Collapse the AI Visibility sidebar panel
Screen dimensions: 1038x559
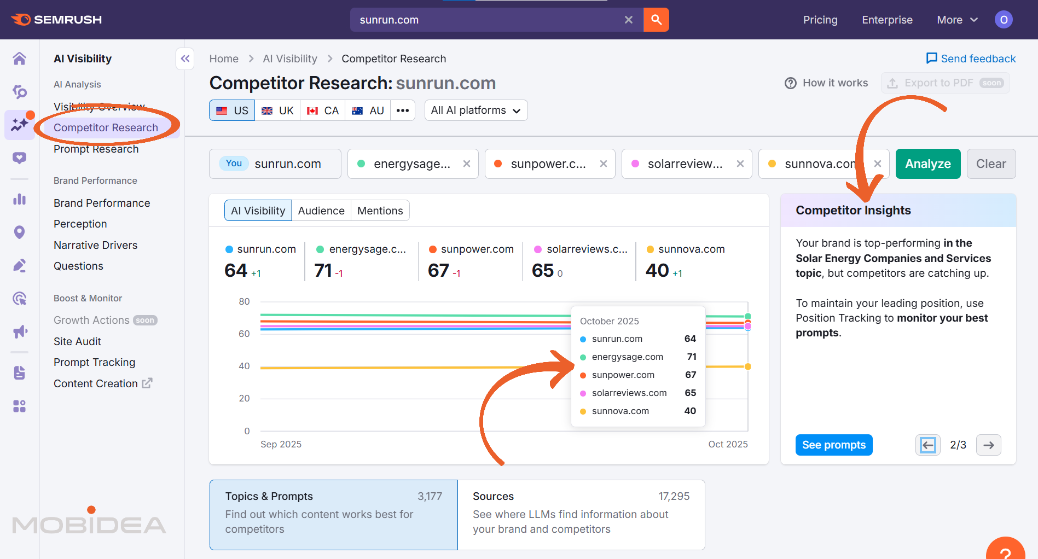pyautogui.click(x=185, y=59)
